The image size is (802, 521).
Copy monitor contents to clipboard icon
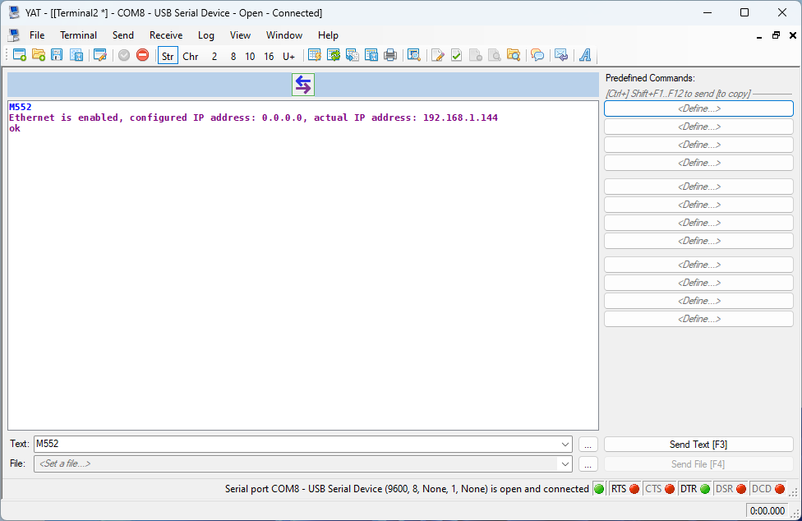(353, 55)
